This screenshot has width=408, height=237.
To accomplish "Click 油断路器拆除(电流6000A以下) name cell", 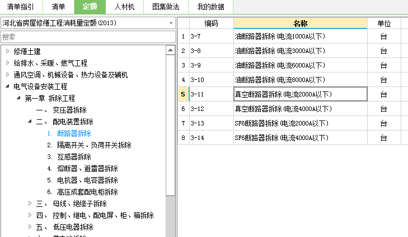I will (301, 65).
